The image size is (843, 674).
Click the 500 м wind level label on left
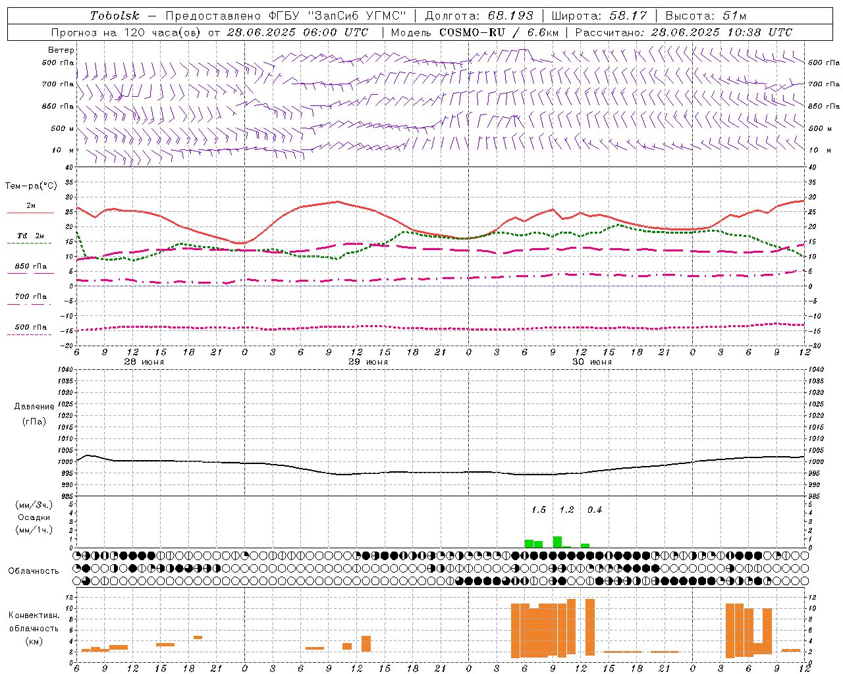click(x=63, y=128)
